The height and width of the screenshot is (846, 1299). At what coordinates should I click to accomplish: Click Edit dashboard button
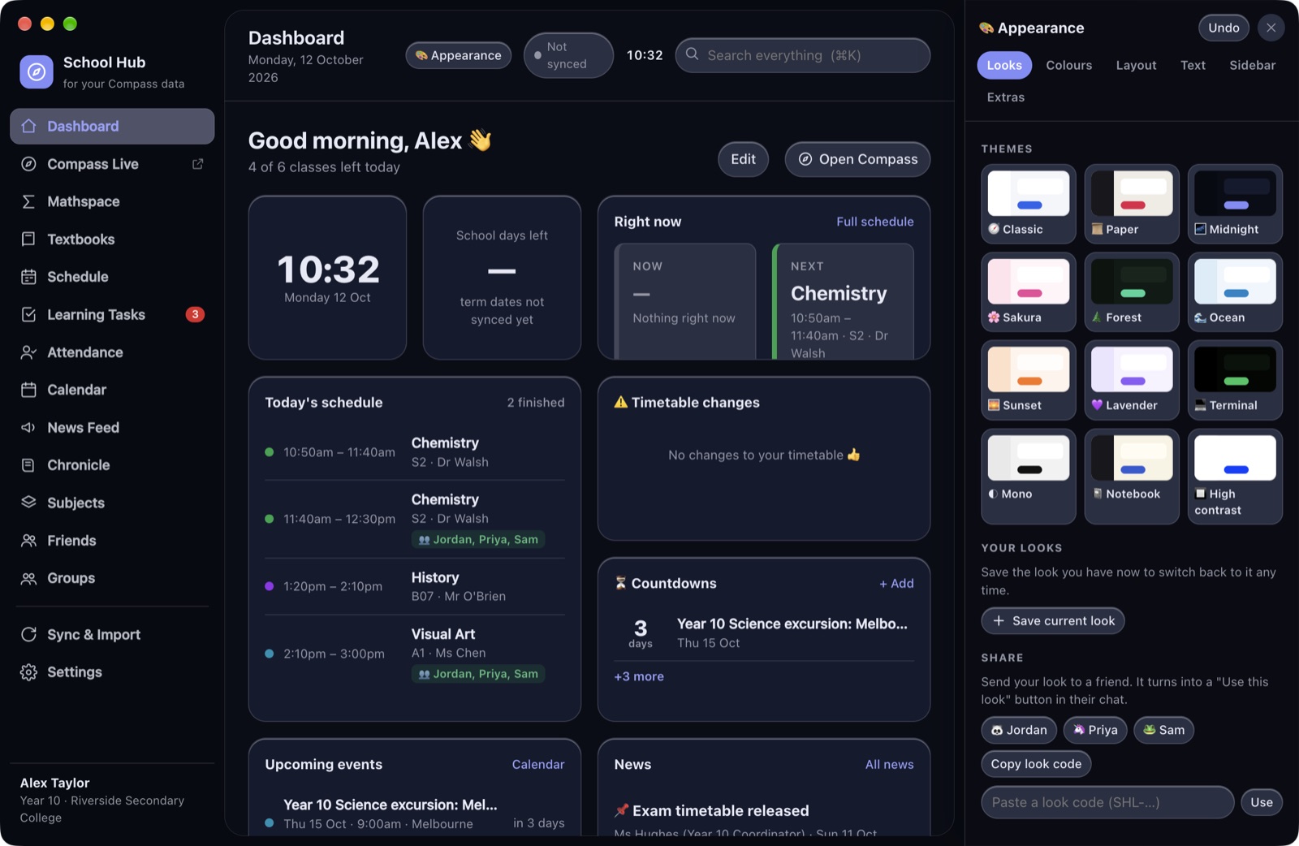click(x=743, y=159)
